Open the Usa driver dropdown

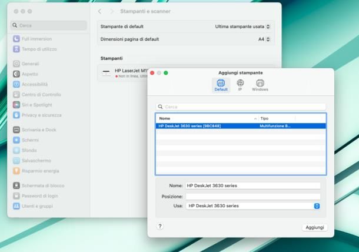coord(252,205)
